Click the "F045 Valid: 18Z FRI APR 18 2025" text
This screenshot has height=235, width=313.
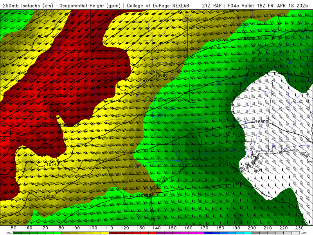tap(268, 5)
